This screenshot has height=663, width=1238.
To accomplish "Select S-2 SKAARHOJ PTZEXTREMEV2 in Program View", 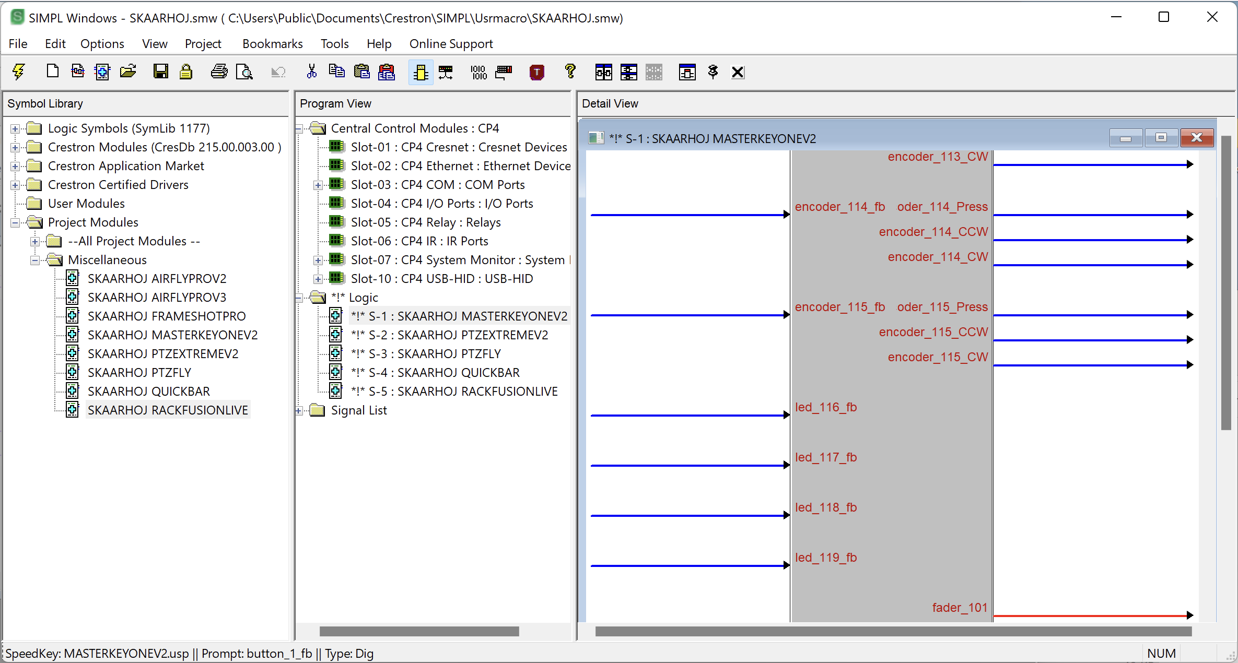I will pyautogui.click(x=450, y=335).
